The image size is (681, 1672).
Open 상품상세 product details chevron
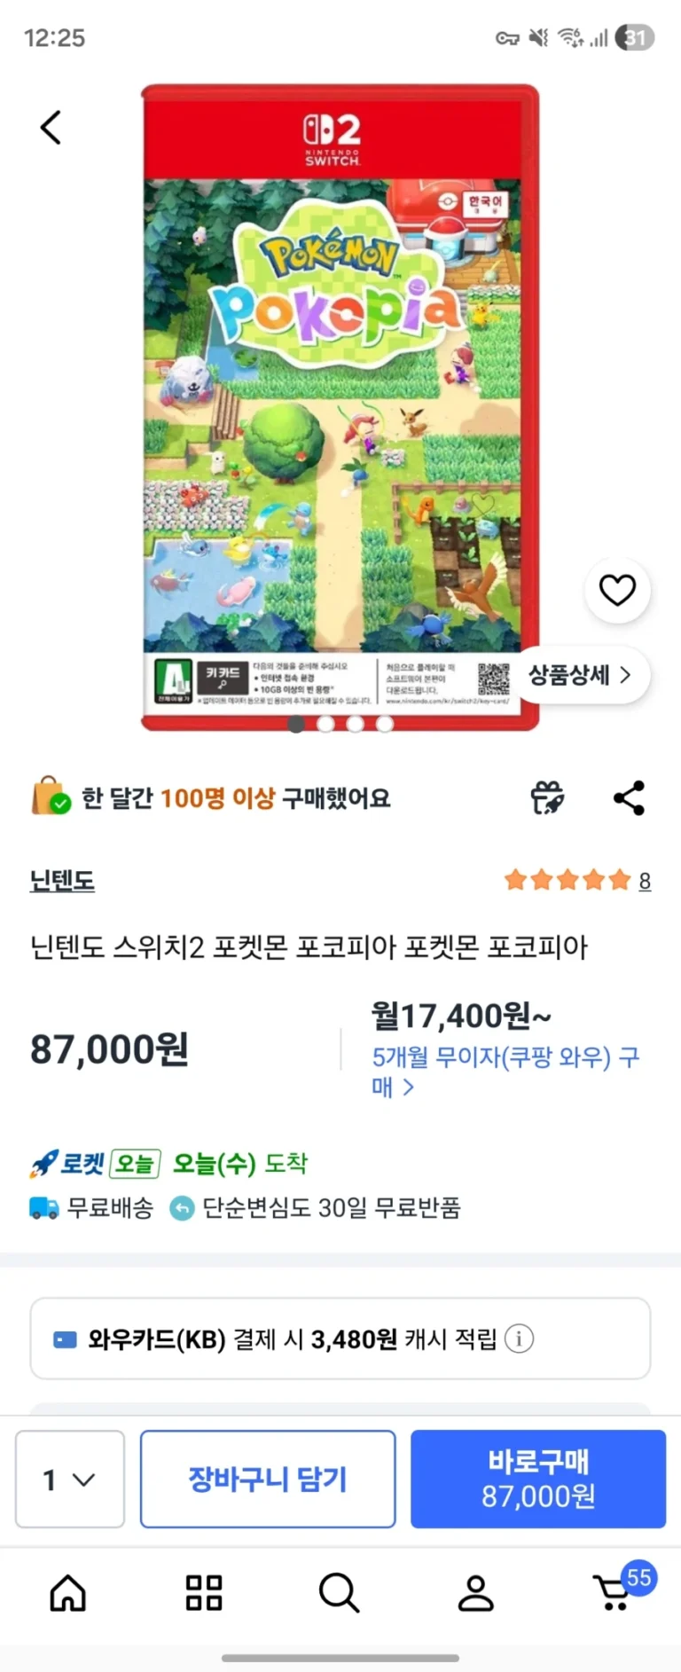click(582, 675)
